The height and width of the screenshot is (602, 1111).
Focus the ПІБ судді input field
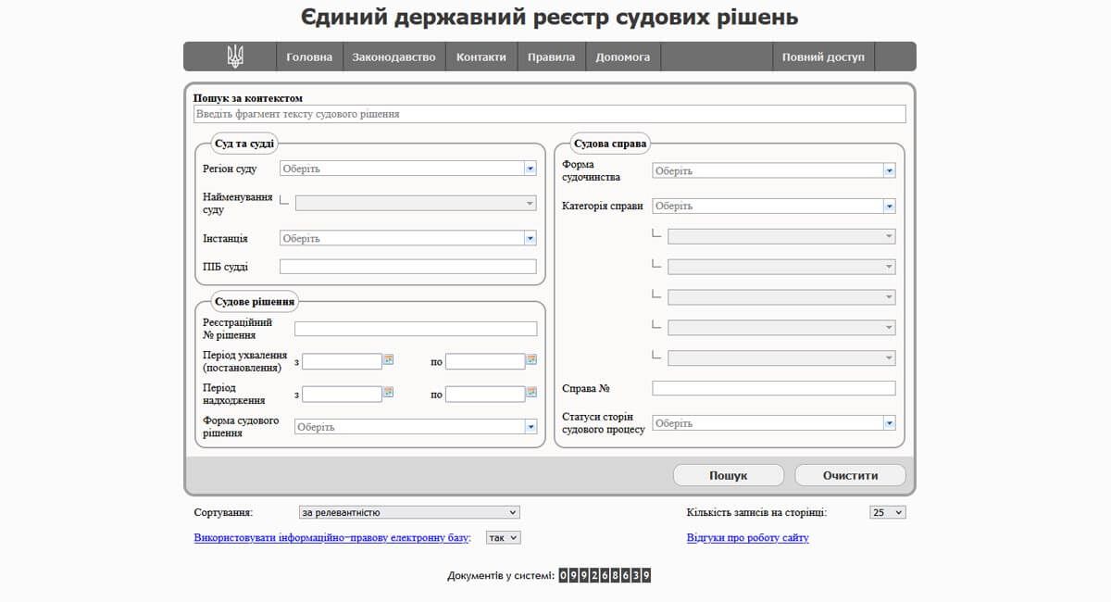(407, 267)
